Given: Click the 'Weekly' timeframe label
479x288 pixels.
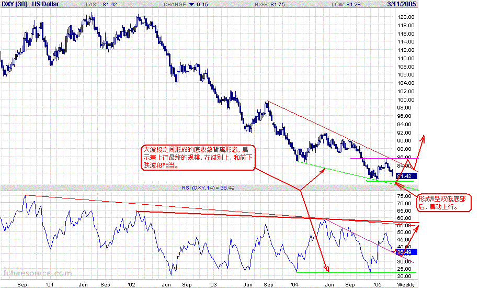Looking at the screenshot, I should 406,285.
